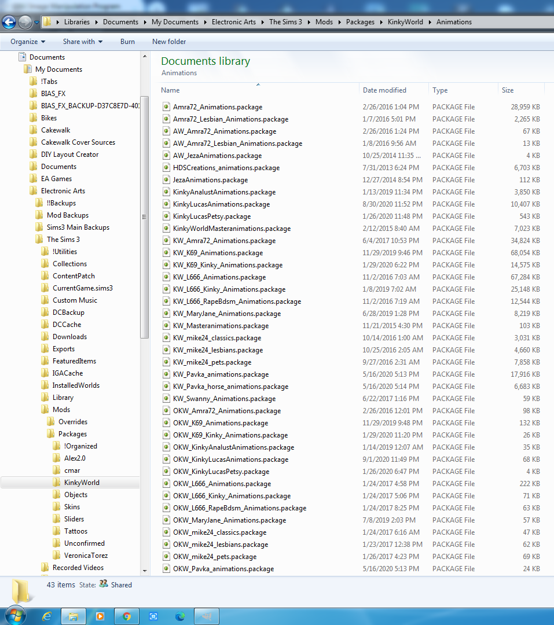The image size is (554, 625).
Task: Open the EA Games folder
Action: (56, 179)
